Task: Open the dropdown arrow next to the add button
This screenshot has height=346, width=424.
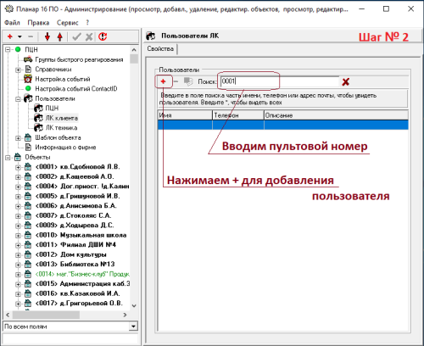Action: (x=20, y=36)
